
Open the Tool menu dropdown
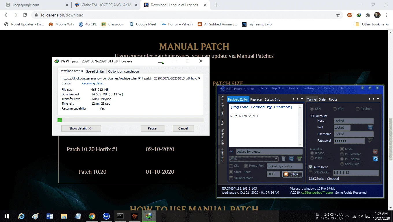point(293,88)
